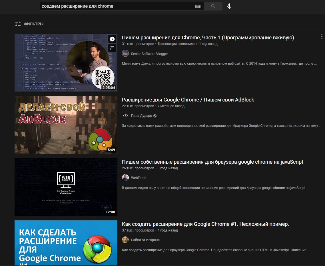Click the 12:08 duration badge
This screenshot has height=266, width=325.
click(x=110, y=212)
